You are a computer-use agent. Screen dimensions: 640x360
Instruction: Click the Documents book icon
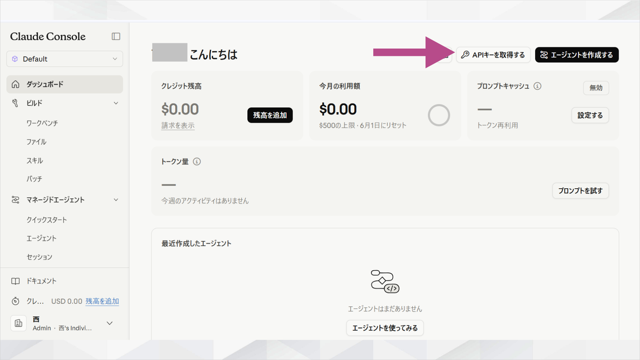(x=15, y=281)
